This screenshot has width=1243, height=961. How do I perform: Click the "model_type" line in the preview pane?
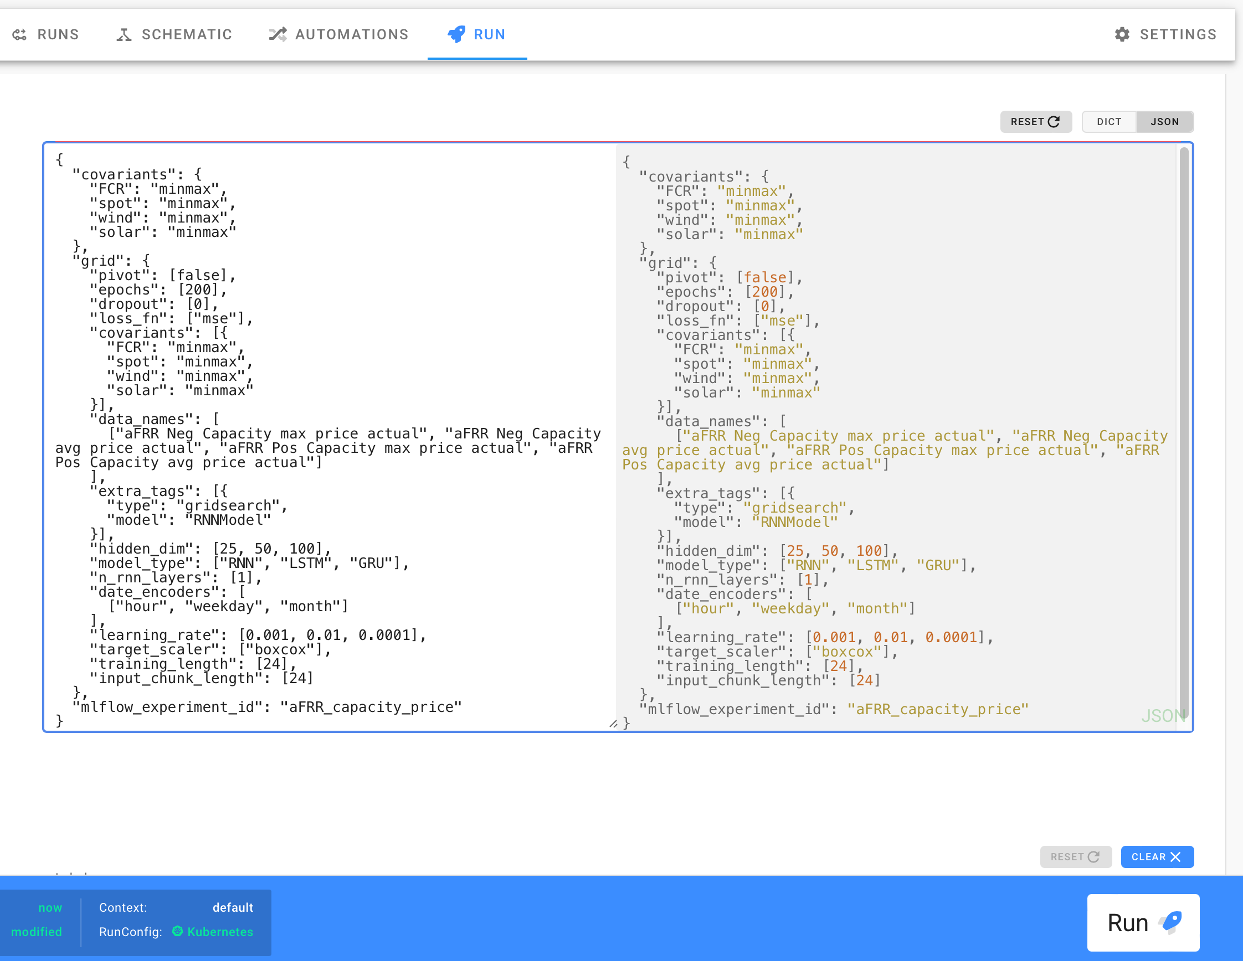tap(816, 565)
